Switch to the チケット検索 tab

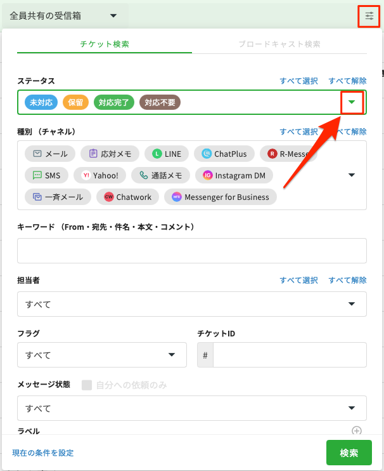coord(105,44)
